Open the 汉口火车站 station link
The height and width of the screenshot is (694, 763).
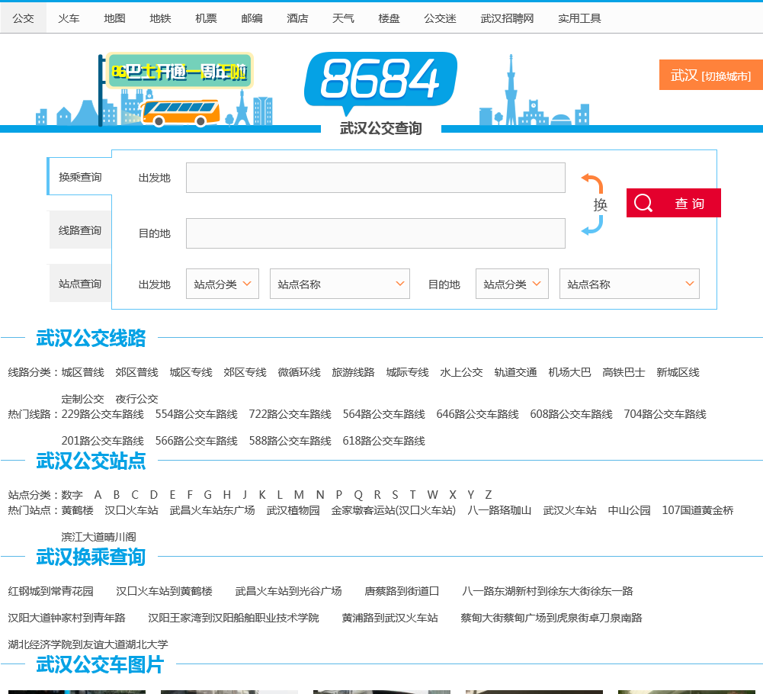[131, 510]
